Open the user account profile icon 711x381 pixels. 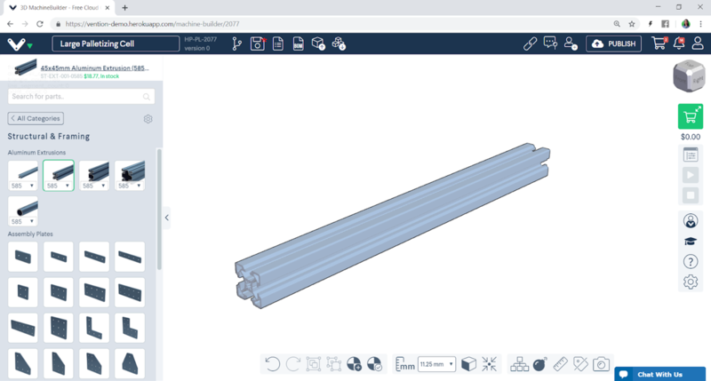click(x=698, y=44)
